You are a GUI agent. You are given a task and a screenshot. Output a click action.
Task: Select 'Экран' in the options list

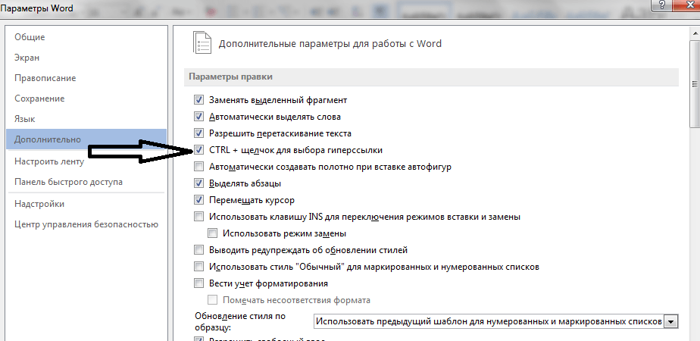pyautogui.click(x=27, y=58)
